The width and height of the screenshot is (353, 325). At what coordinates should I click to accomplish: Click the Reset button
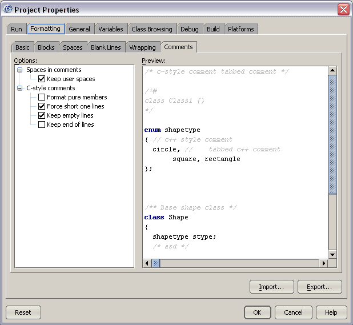pyautogui.click(x=23, y=312)
